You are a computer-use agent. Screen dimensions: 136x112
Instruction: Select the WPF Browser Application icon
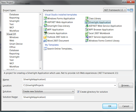pyautogui.click(x=87, y=29)
